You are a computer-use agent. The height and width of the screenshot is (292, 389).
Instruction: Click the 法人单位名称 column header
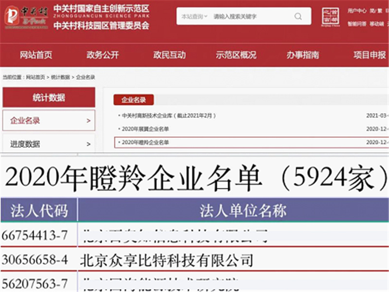coord(243,211)
